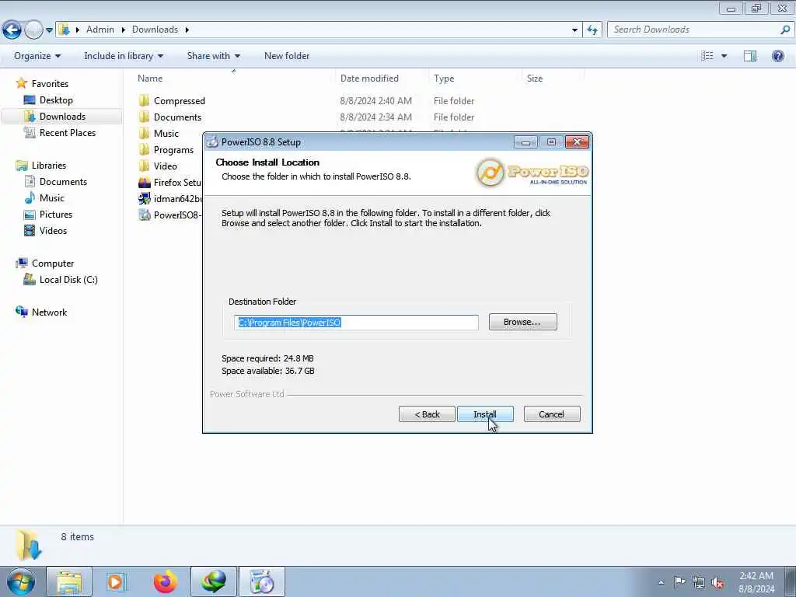Go back with the < Back button

pos(427,414)
